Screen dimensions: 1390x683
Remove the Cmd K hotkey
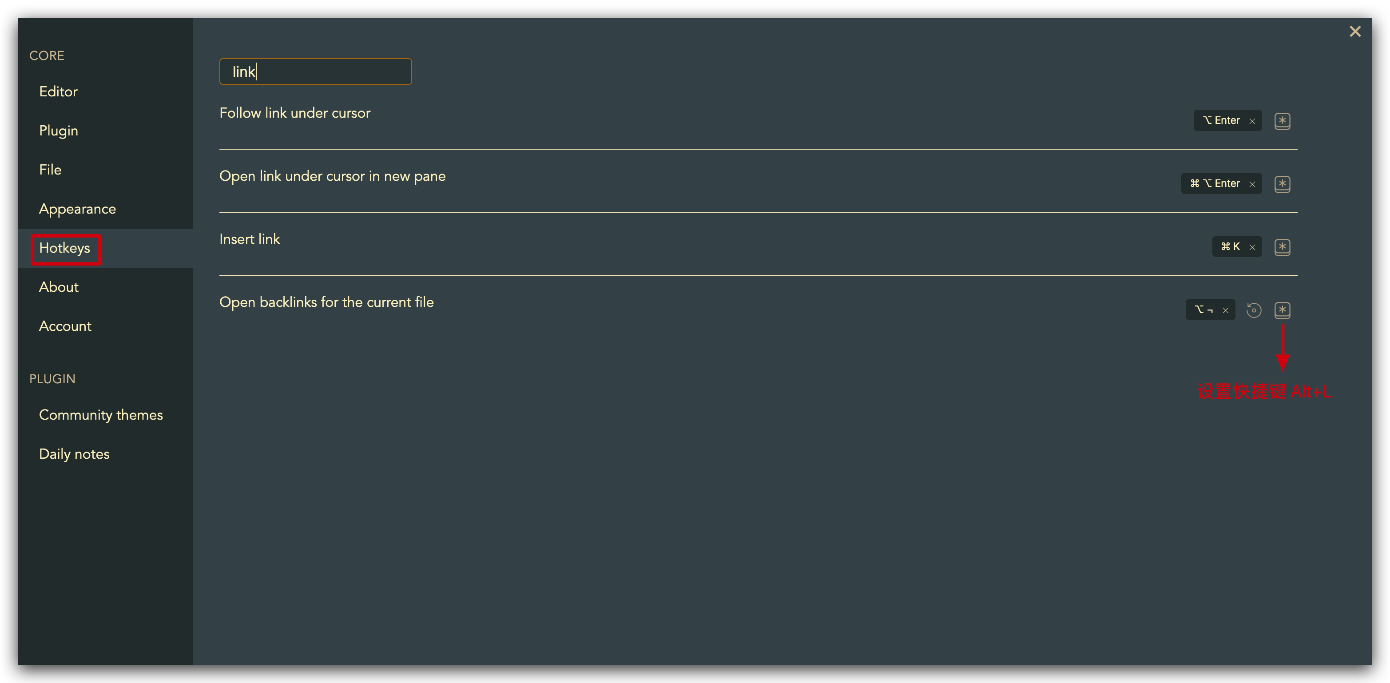1252,248
